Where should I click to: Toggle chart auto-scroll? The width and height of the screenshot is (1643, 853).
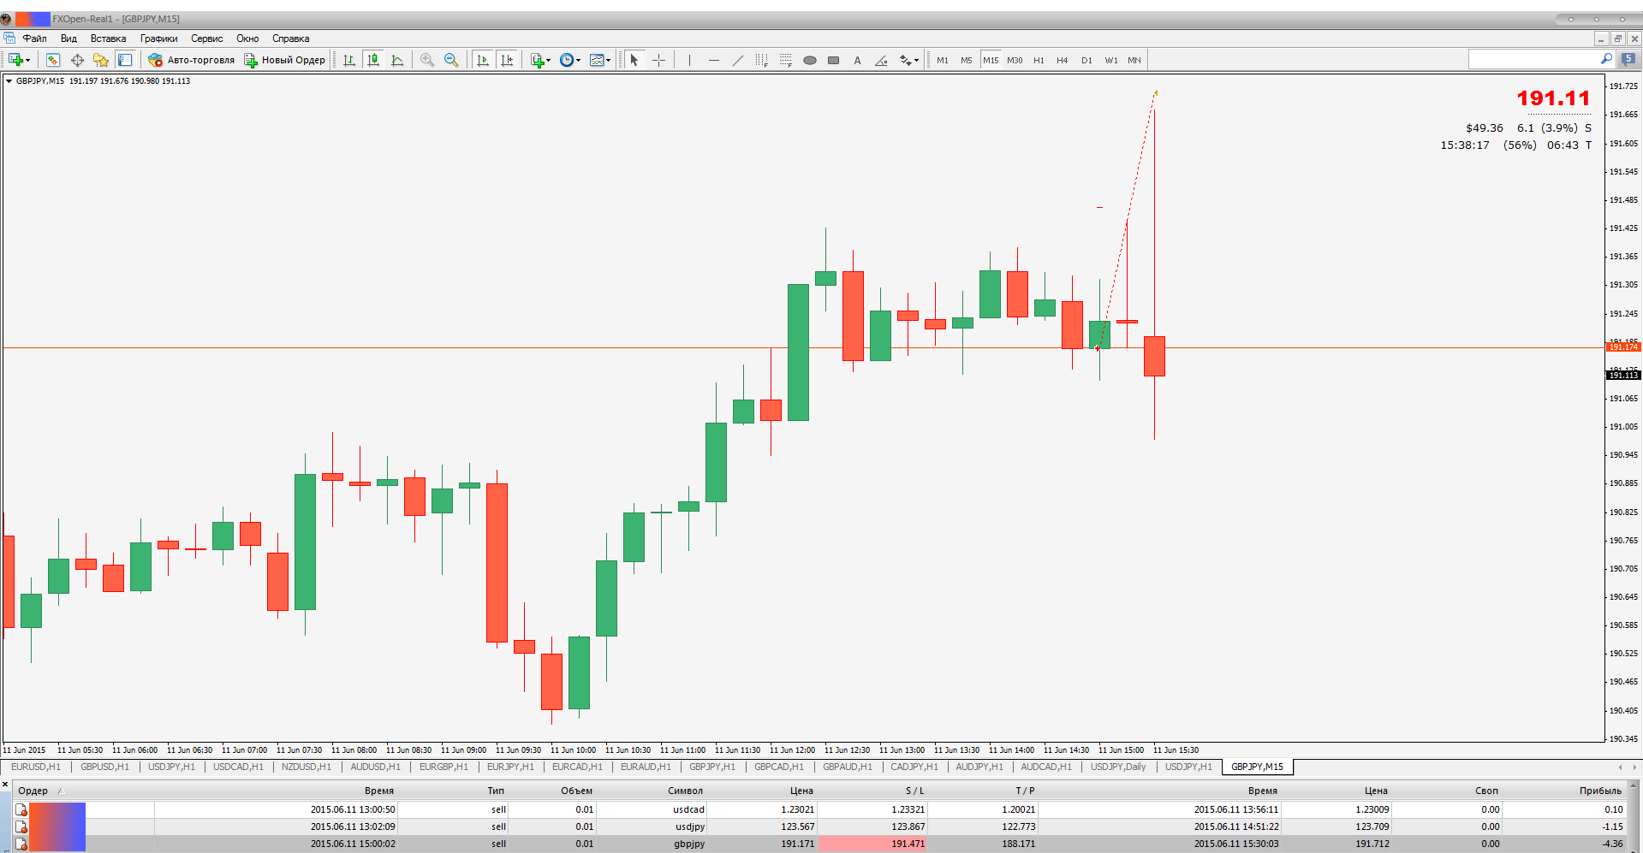point(483,60)
